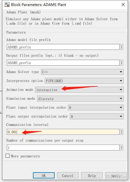Image resolution: width=130 pixels, height=182 pixels.
Task: Change the Animation mode dropdown
Action: (x=79, y=90)
